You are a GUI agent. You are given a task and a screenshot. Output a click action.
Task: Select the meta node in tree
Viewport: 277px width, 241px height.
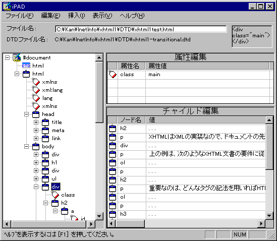[58, 130]
